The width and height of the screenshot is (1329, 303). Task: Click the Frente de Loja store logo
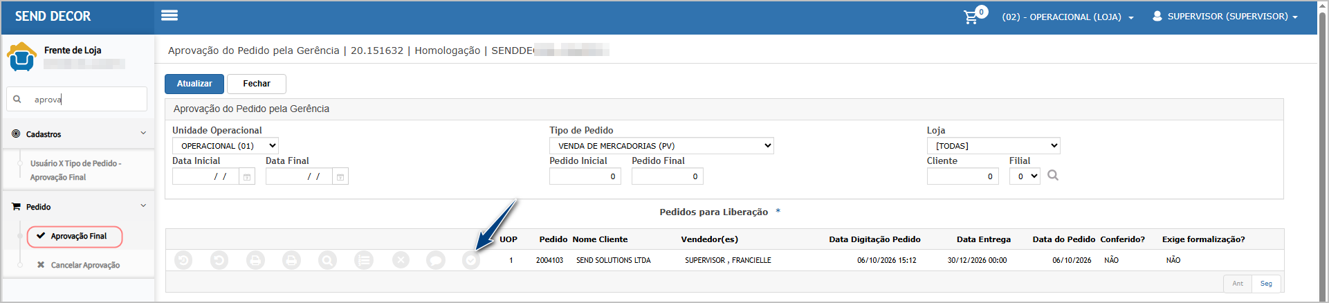[21, 57]
